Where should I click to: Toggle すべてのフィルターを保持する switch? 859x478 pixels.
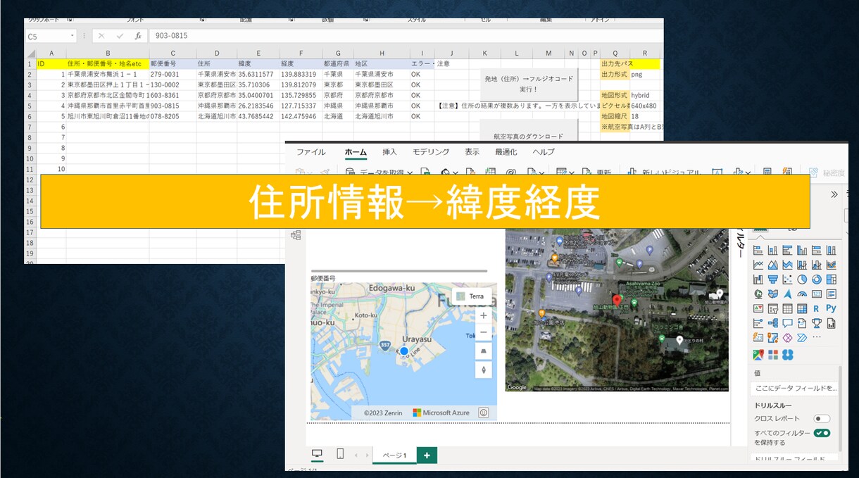point(822,433)
